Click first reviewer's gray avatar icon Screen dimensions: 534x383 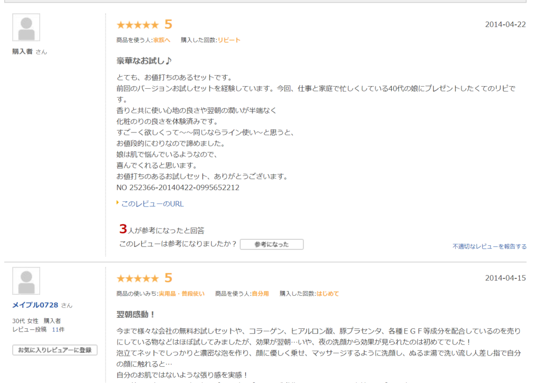pos(26,28)
